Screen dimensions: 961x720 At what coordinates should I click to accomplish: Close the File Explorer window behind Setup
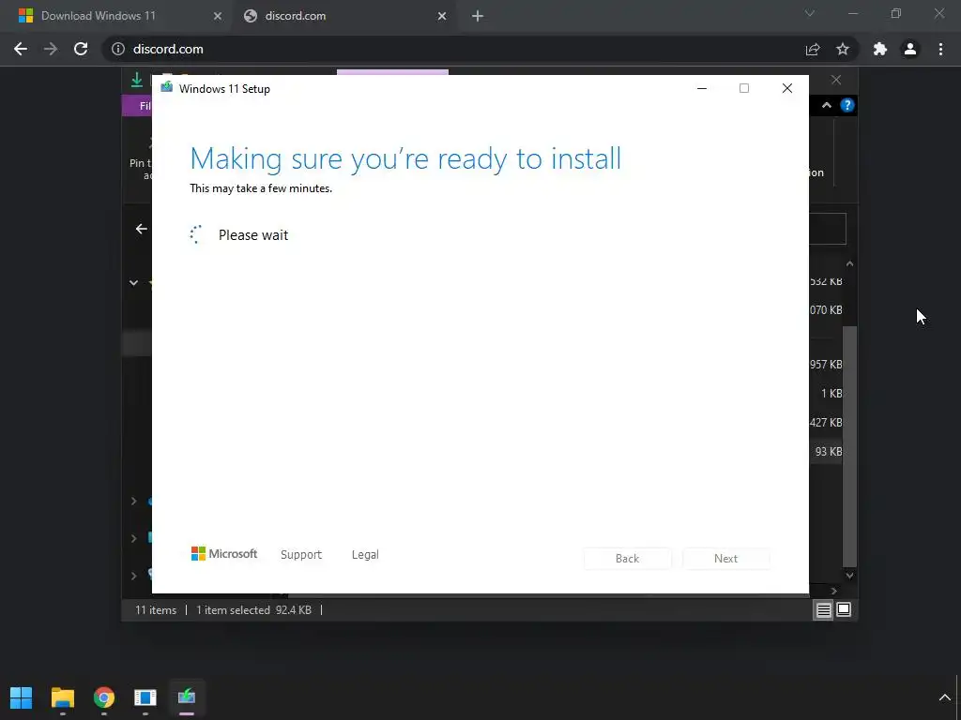click(836, 80)
